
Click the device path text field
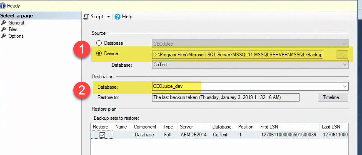tap(238, 55)
